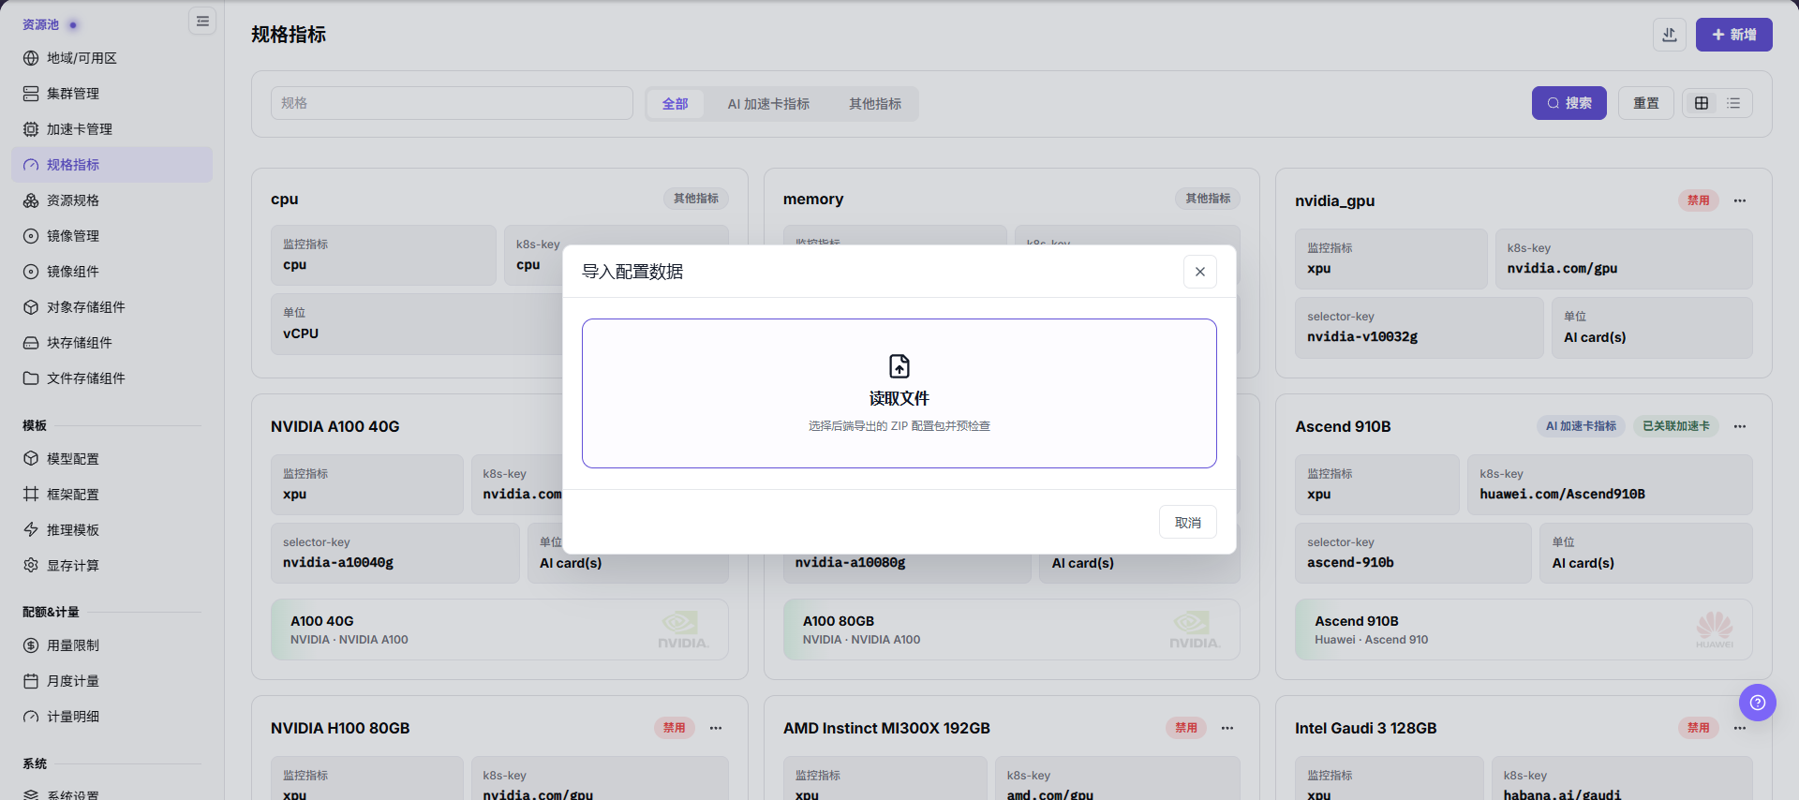Image resolution: width=1799 pixels, height=800 pixels.
Task: Open more options for nvidia_gpu card
Action: tap(1740, 200)
